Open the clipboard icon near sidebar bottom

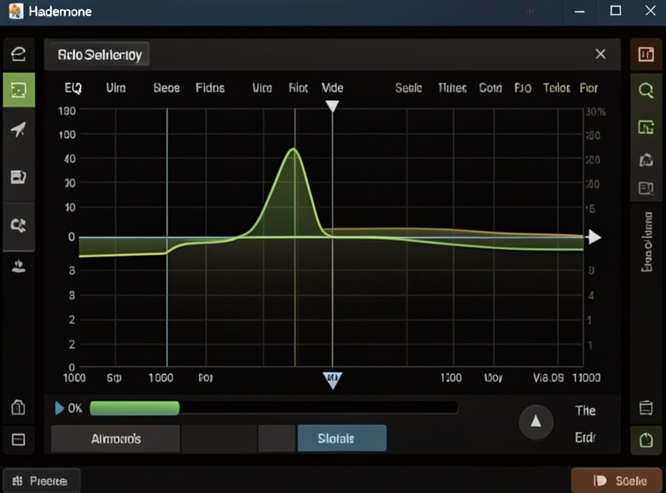[18, 406]
